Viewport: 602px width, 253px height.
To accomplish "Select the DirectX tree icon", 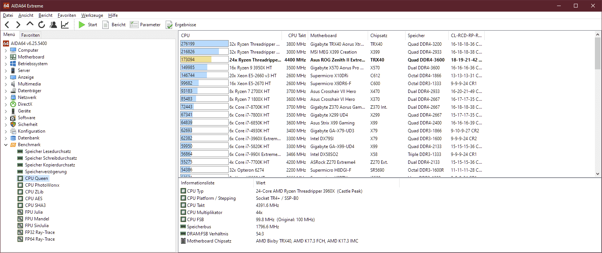I will [x=13, y=104].
